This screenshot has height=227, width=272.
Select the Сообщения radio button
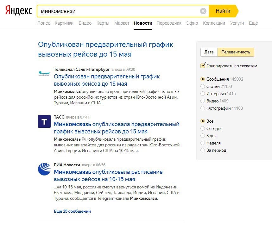pyautogui.click(x=203, y=79)
